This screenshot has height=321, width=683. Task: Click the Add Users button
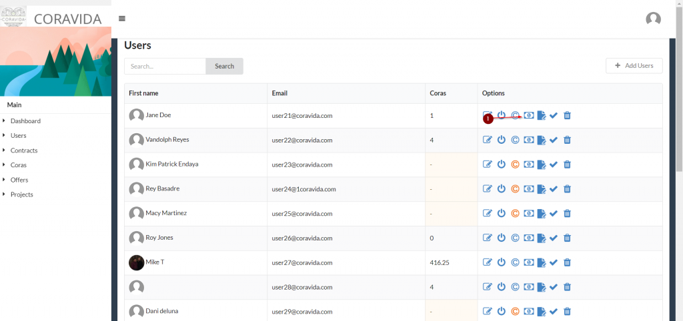(x=634, y=66)
